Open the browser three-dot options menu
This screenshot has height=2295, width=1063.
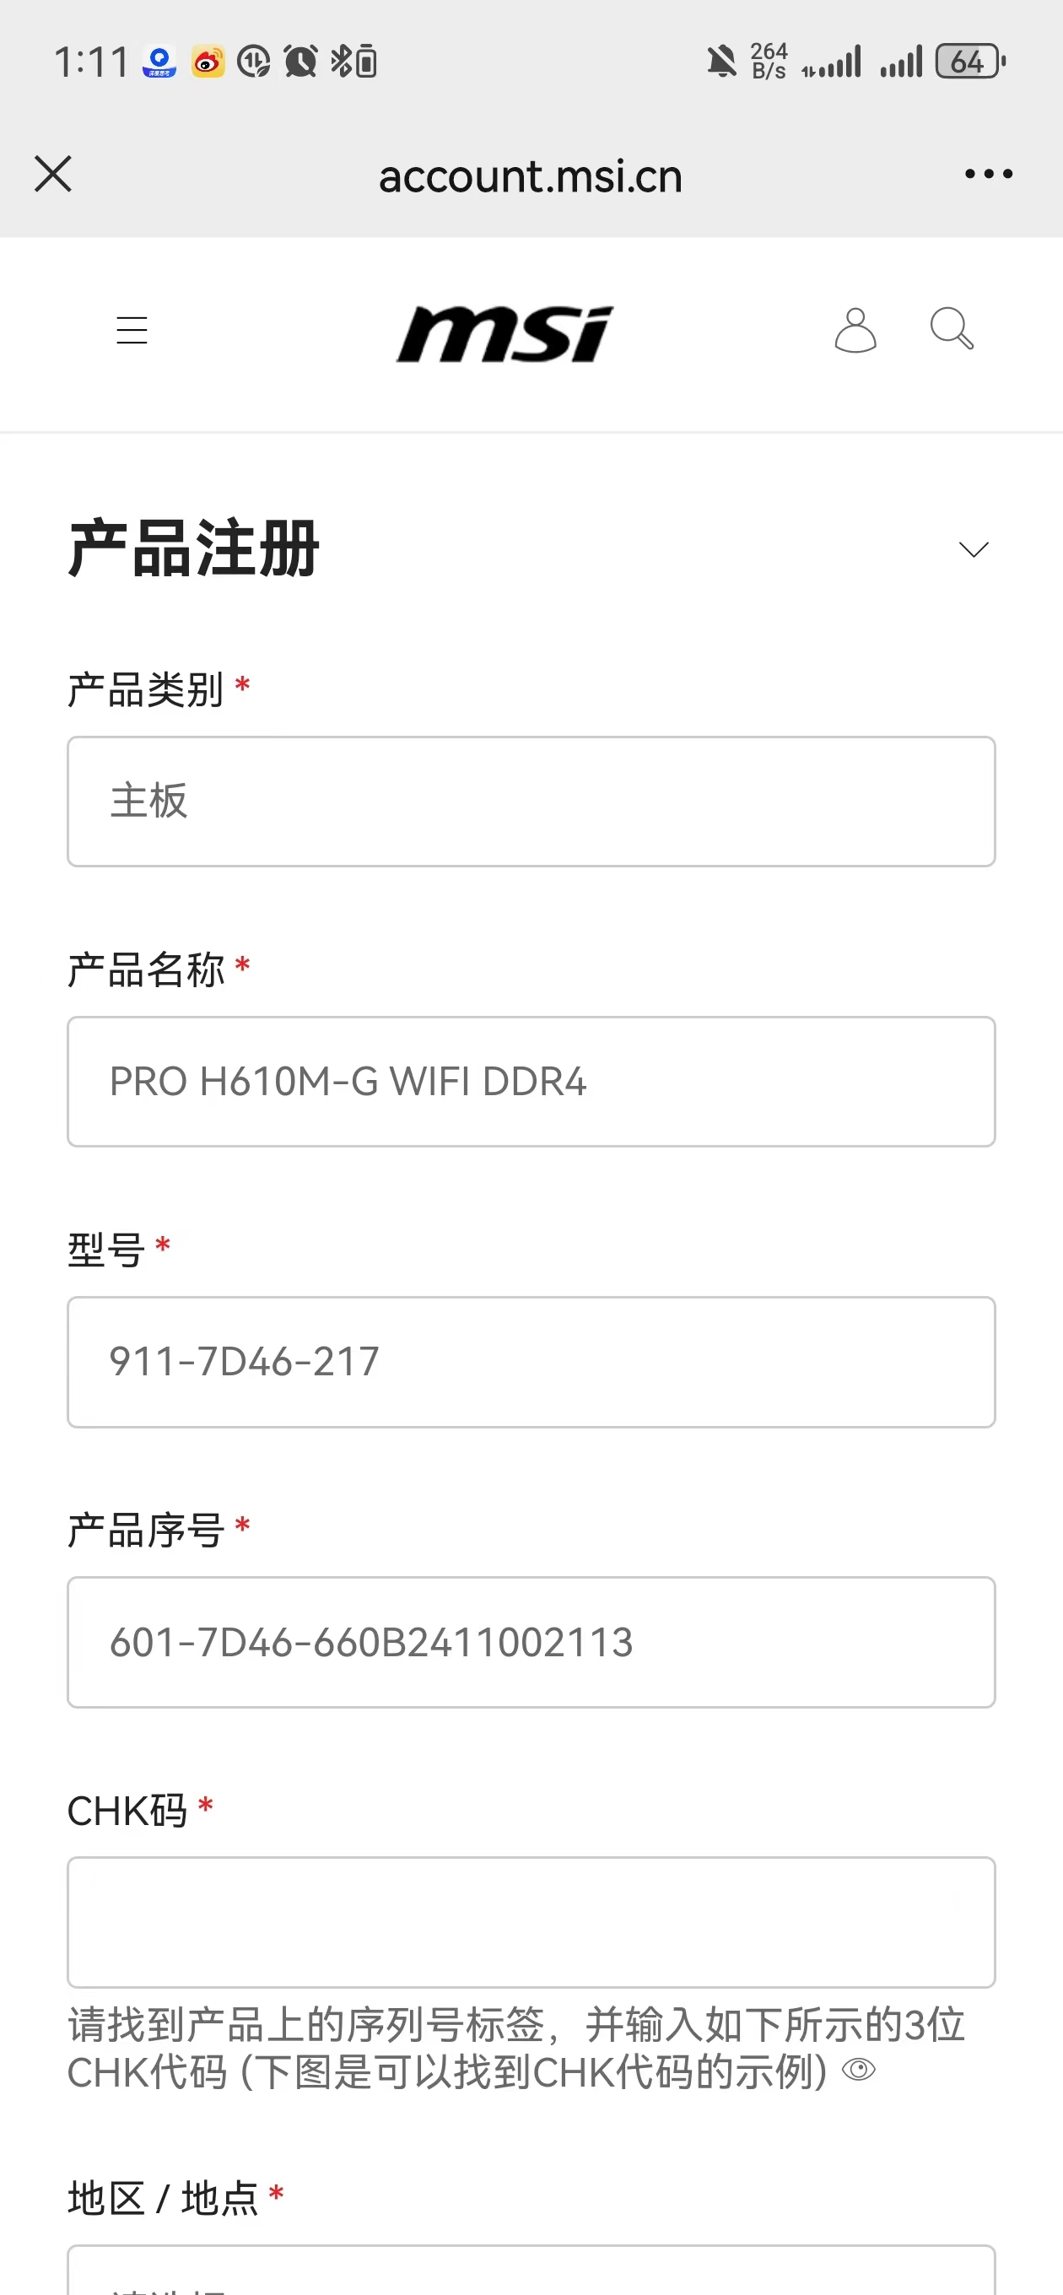[x=988, y=174]
